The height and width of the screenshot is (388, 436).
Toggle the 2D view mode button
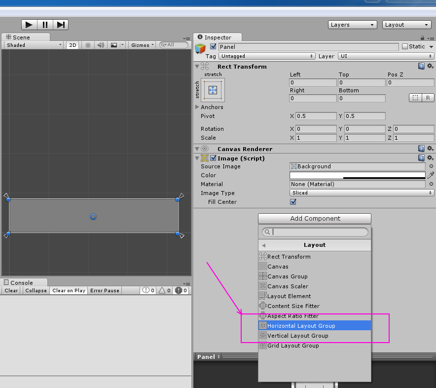(73, 45)
